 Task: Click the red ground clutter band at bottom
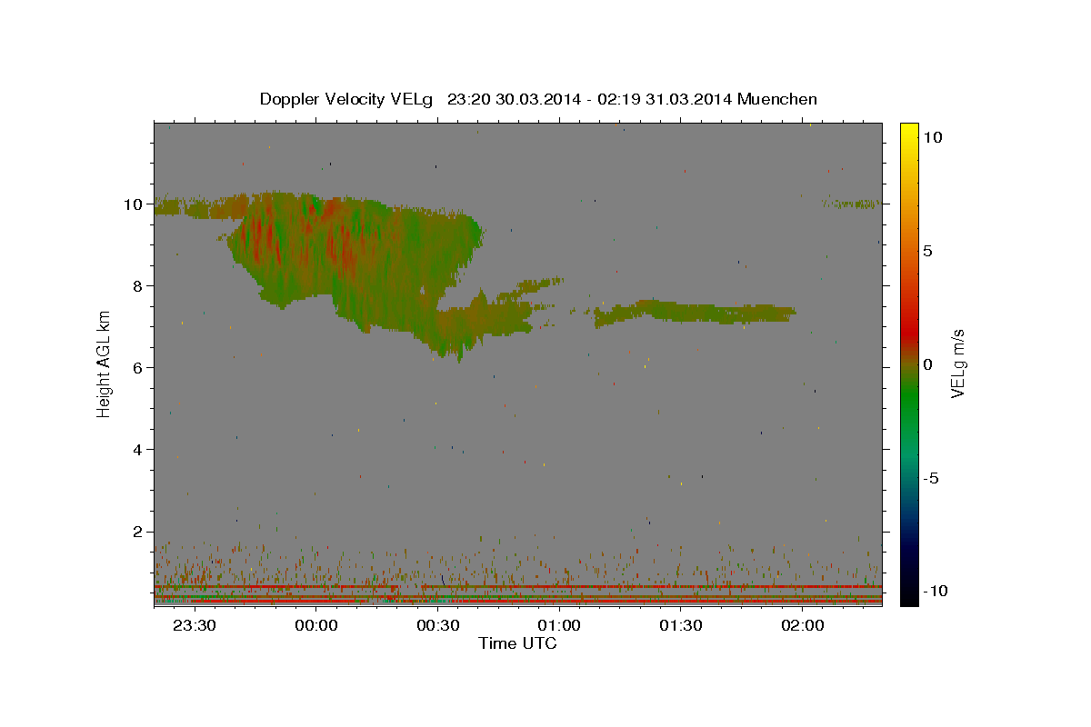[518, 601]
